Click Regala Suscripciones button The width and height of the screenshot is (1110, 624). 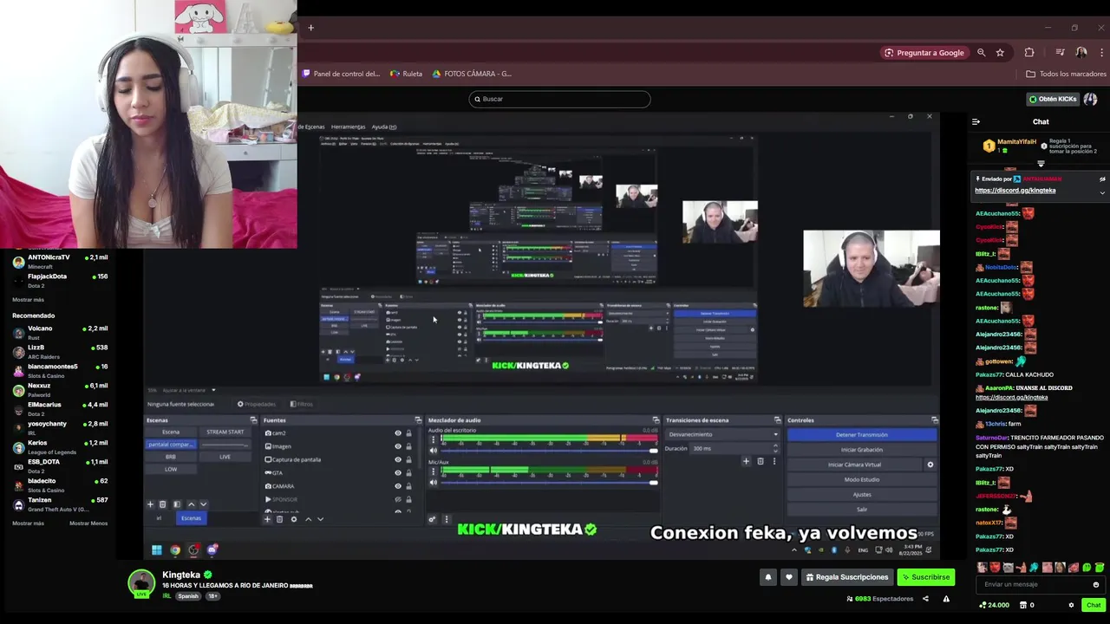tap(847, 577)
